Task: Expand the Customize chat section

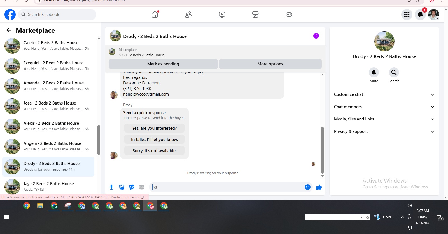Action: pos(384,94)
